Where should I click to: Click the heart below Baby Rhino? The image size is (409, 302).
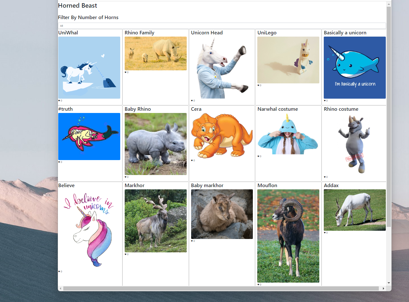pos(126,177)
